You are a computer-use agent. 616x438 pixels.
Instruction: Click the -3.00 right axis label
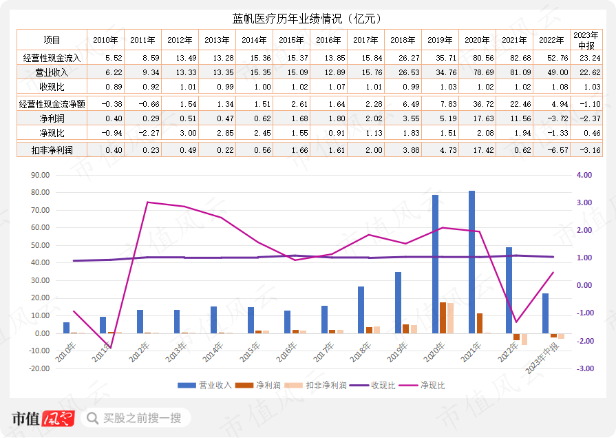(584, 368)
